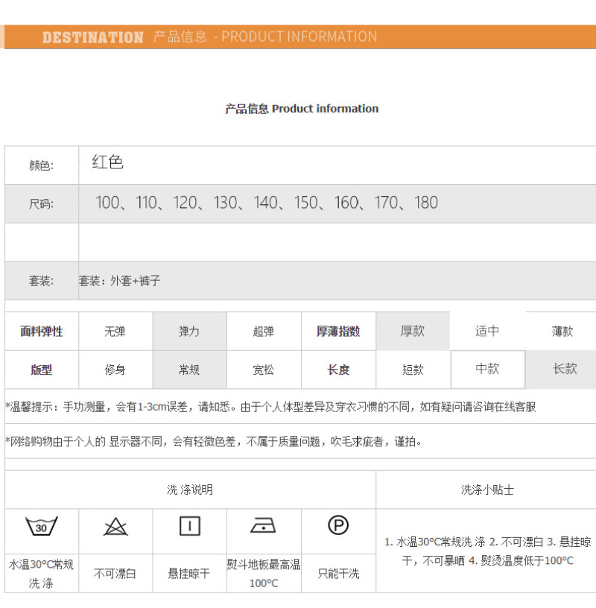Pick the 修身 slim fit cell

(115, 370)
